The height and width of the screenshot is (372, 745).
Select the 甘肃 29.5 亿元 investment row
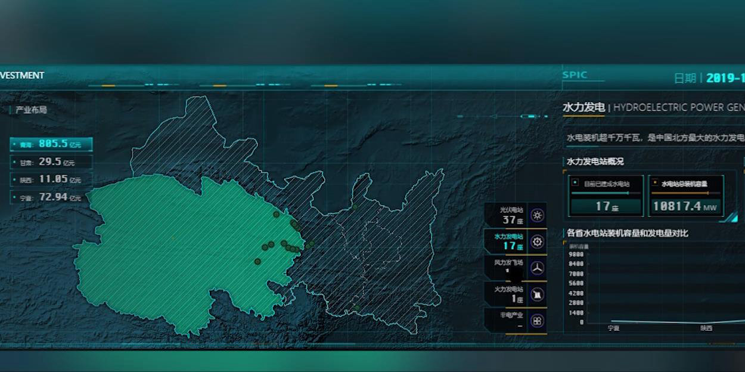click(x=51, y=162)
